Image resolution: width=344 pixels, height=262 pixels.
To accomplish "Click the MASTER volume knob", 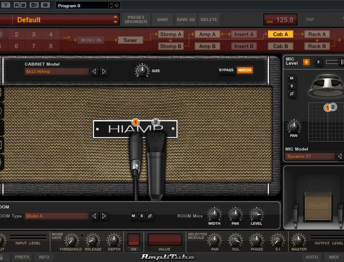I will pos(298,241).
